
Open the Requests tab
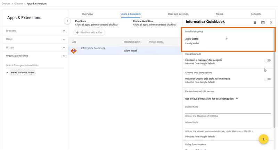(x=256, y=14)
